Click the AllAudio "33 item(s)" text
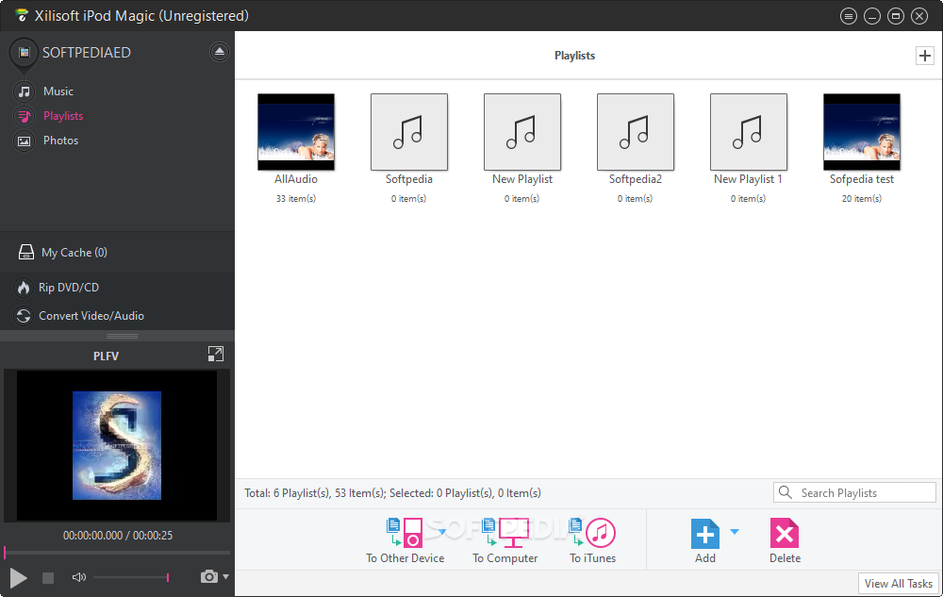This screenshot has width=943, height=597. point(296,198)
